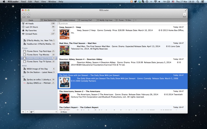Close the Hubble Celebrat... tab
Screen dimensions: 207x129
click(x=61, y=20)
